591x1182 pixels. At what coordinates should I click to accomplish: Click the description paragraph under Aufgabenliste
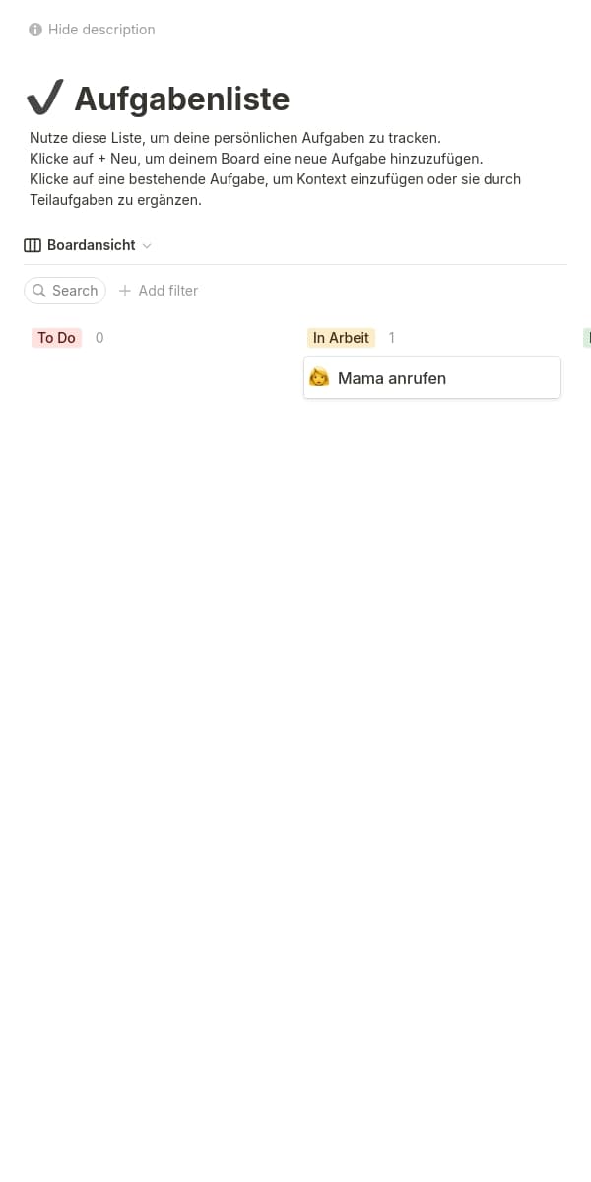click(275, 168)
